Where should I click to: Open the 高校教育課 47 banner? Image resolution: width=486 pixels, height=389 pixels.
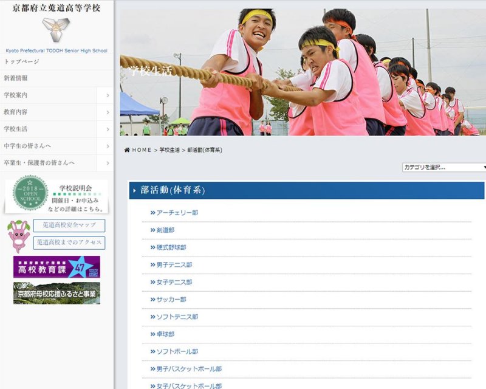56,267
